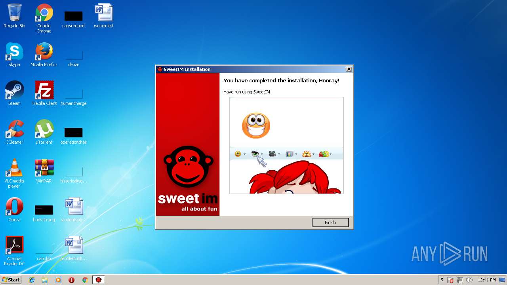Screen dimensions: 507x285
Task: Click the SweetIM monkey logo banner
Action: [188, 144]
